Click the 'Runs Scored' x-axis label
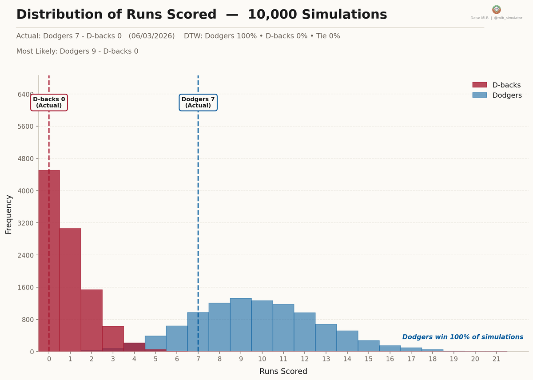The image size is (533, 380). [283, 371]
